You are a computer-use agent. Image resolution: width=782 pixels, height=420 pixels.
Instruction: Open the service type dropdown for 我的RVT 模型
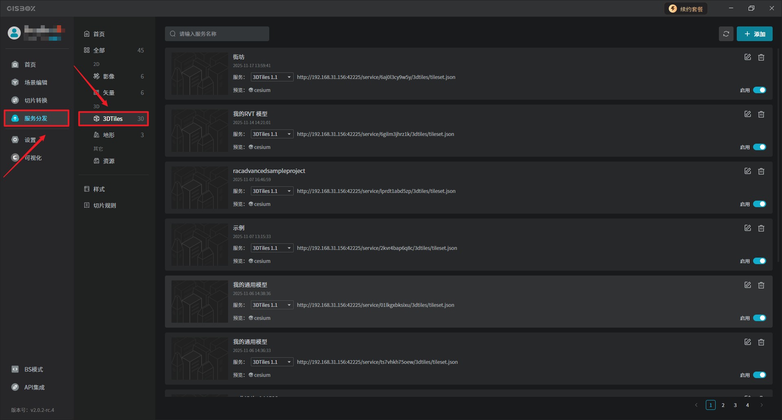tap(272, 134)
